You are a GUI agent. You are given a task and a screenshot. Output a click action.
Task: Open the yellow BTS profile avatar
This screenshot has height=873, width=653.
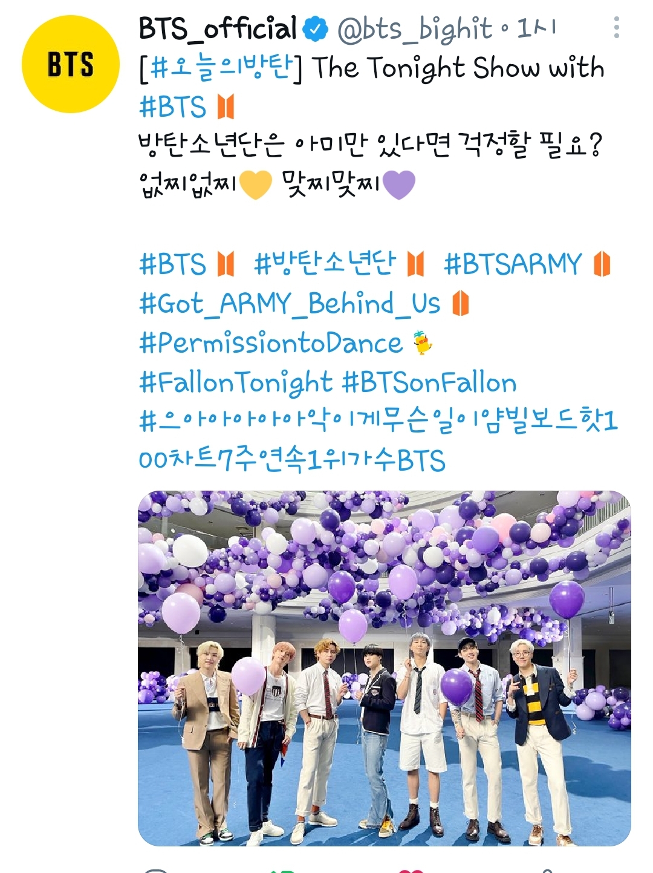coord(70,65)
